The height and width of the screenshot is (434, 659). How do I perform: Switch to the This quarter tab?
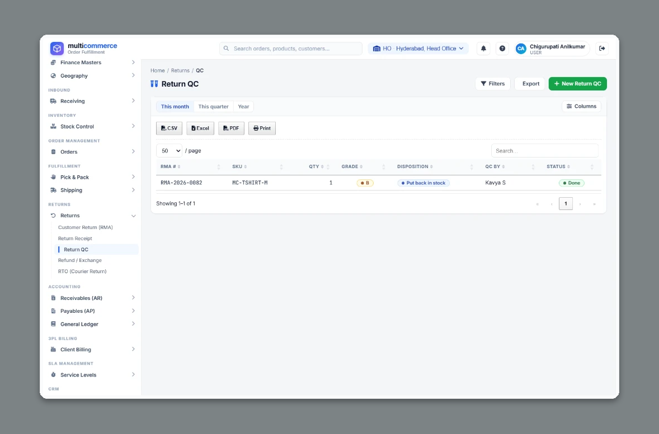(214, 107)
